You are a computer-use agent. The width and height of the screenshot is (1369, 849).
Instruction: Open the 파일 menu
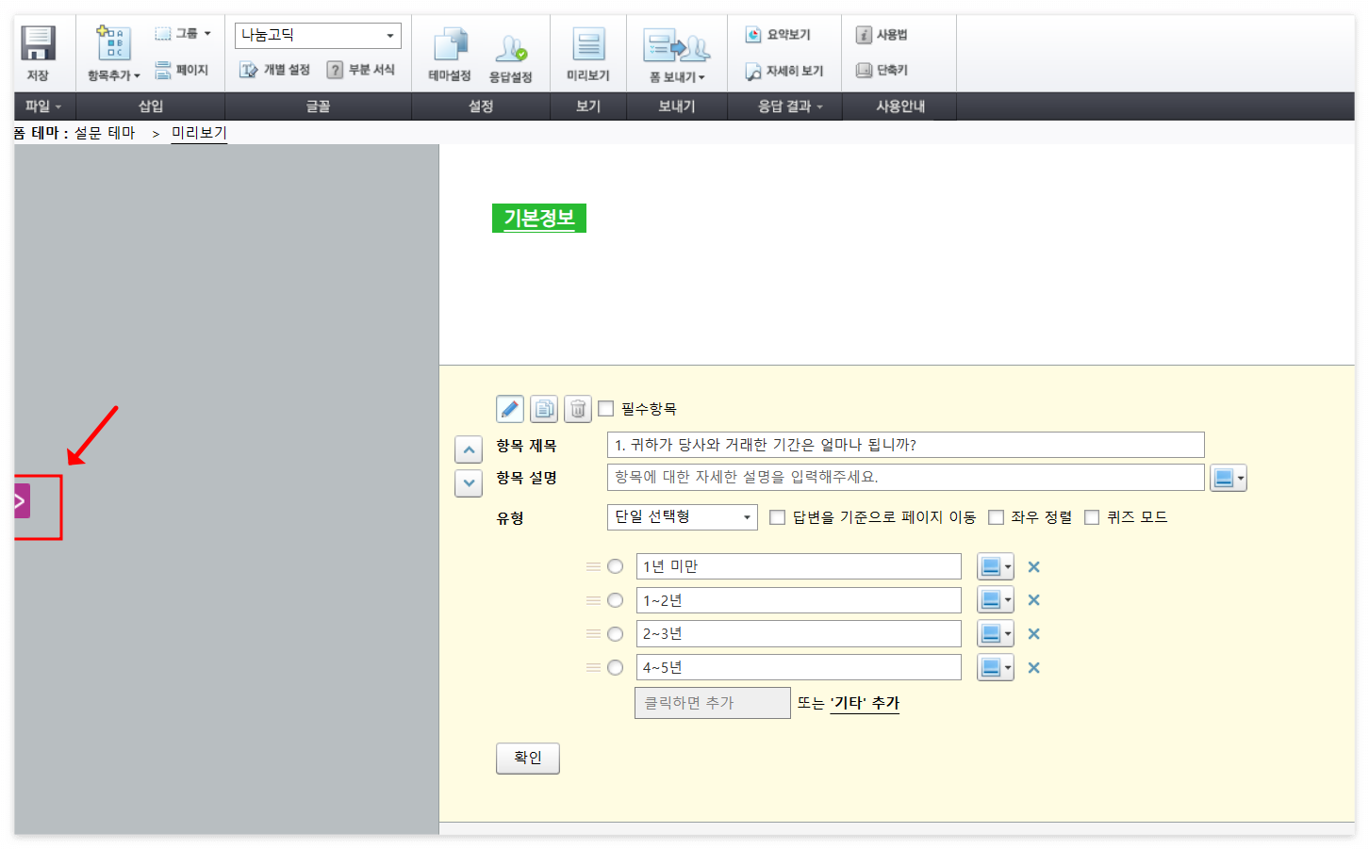point(40,106)
